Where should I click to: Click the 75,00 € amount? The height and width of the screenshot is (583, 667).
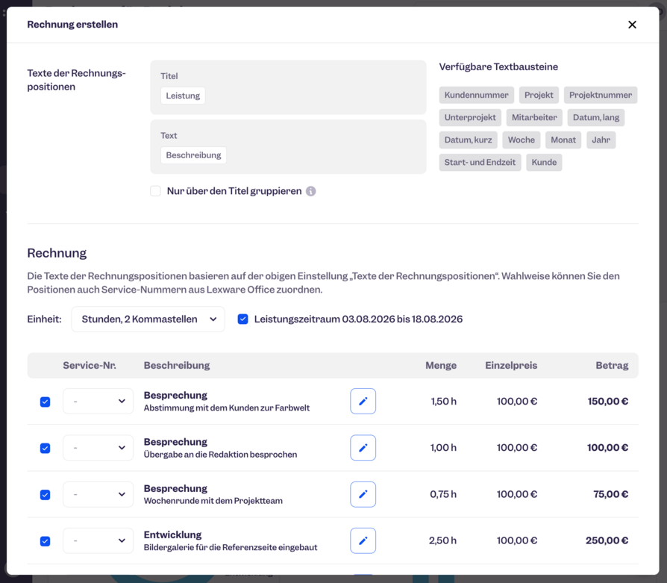click(611, 494)
